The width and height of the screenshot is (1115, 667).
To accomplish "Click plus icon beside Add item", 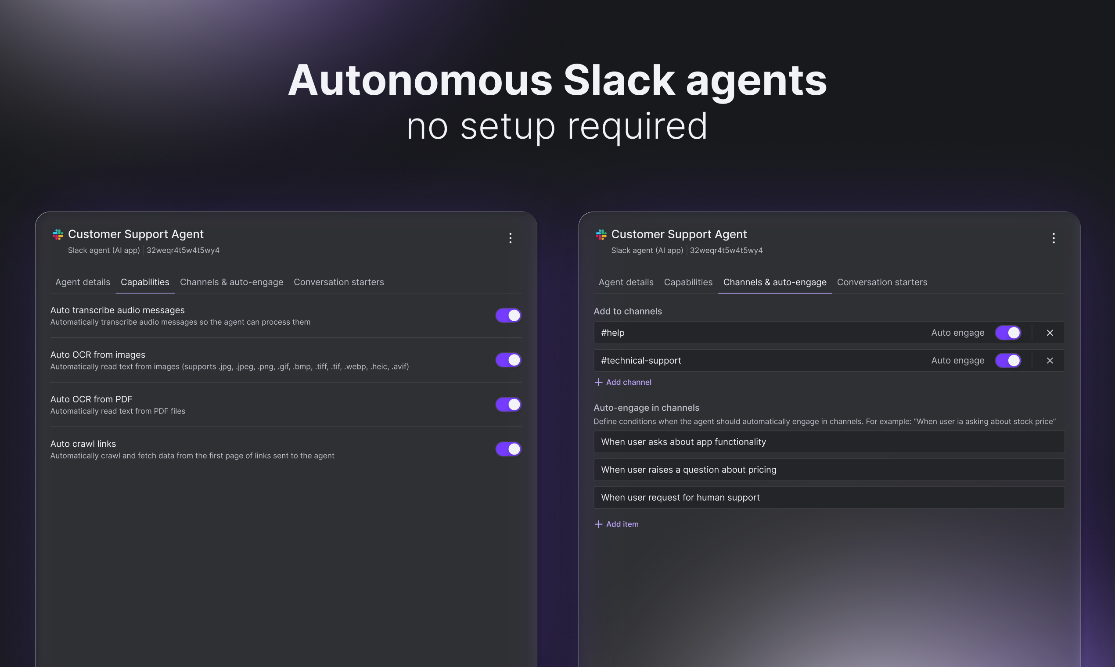I will pos(598,524).
